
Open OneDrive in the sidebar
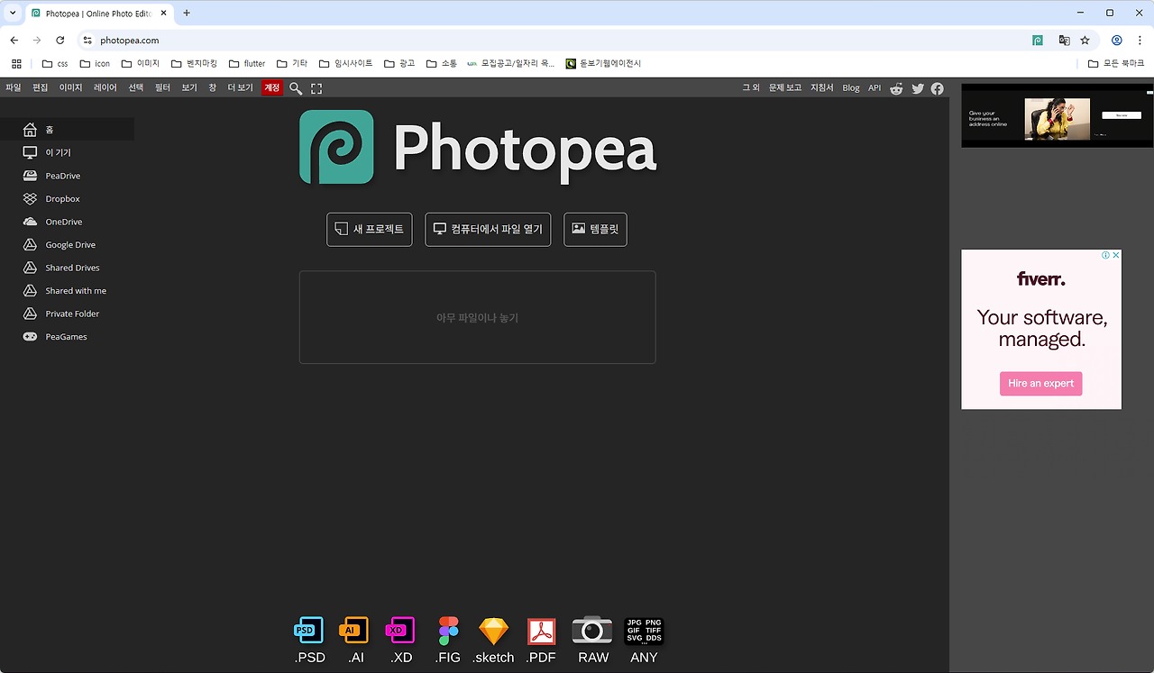click(x=67, y=222)
